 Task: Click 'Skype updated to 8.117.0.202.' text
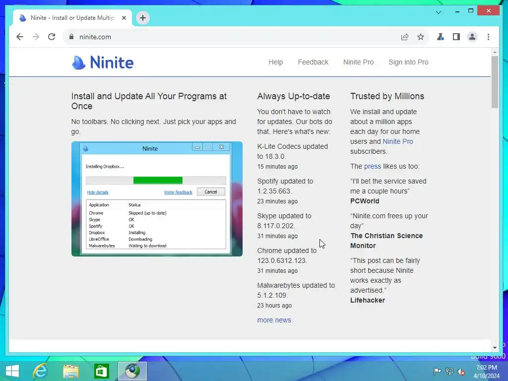pyautogui.click(x=284, y=221)
